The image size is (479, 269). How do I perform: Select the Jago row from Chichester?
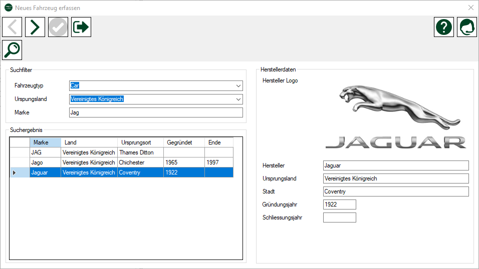tap(45, 162)
